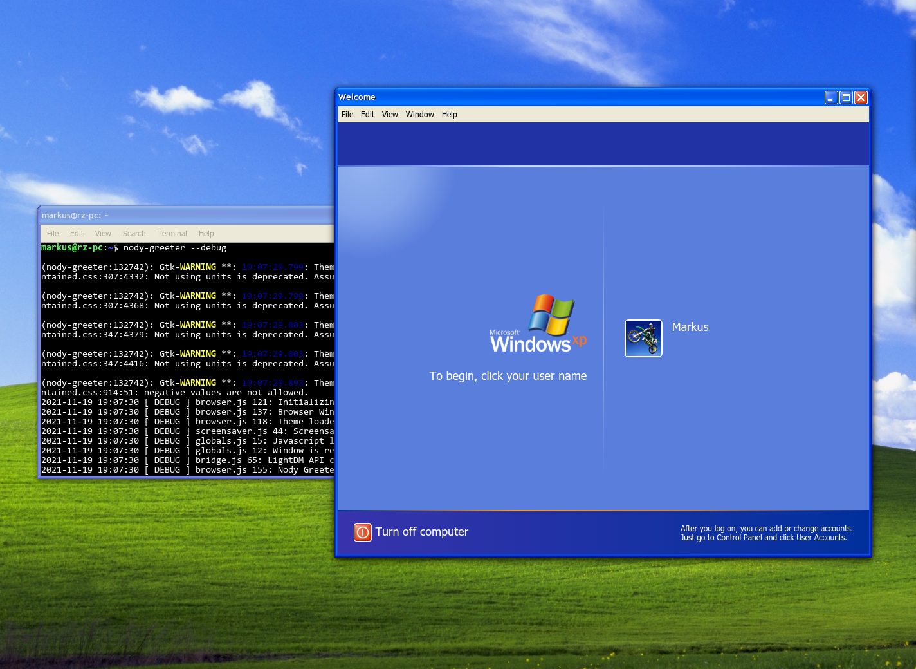Click the Markus user name
The image size is (916, 669).
pos(690,327)
